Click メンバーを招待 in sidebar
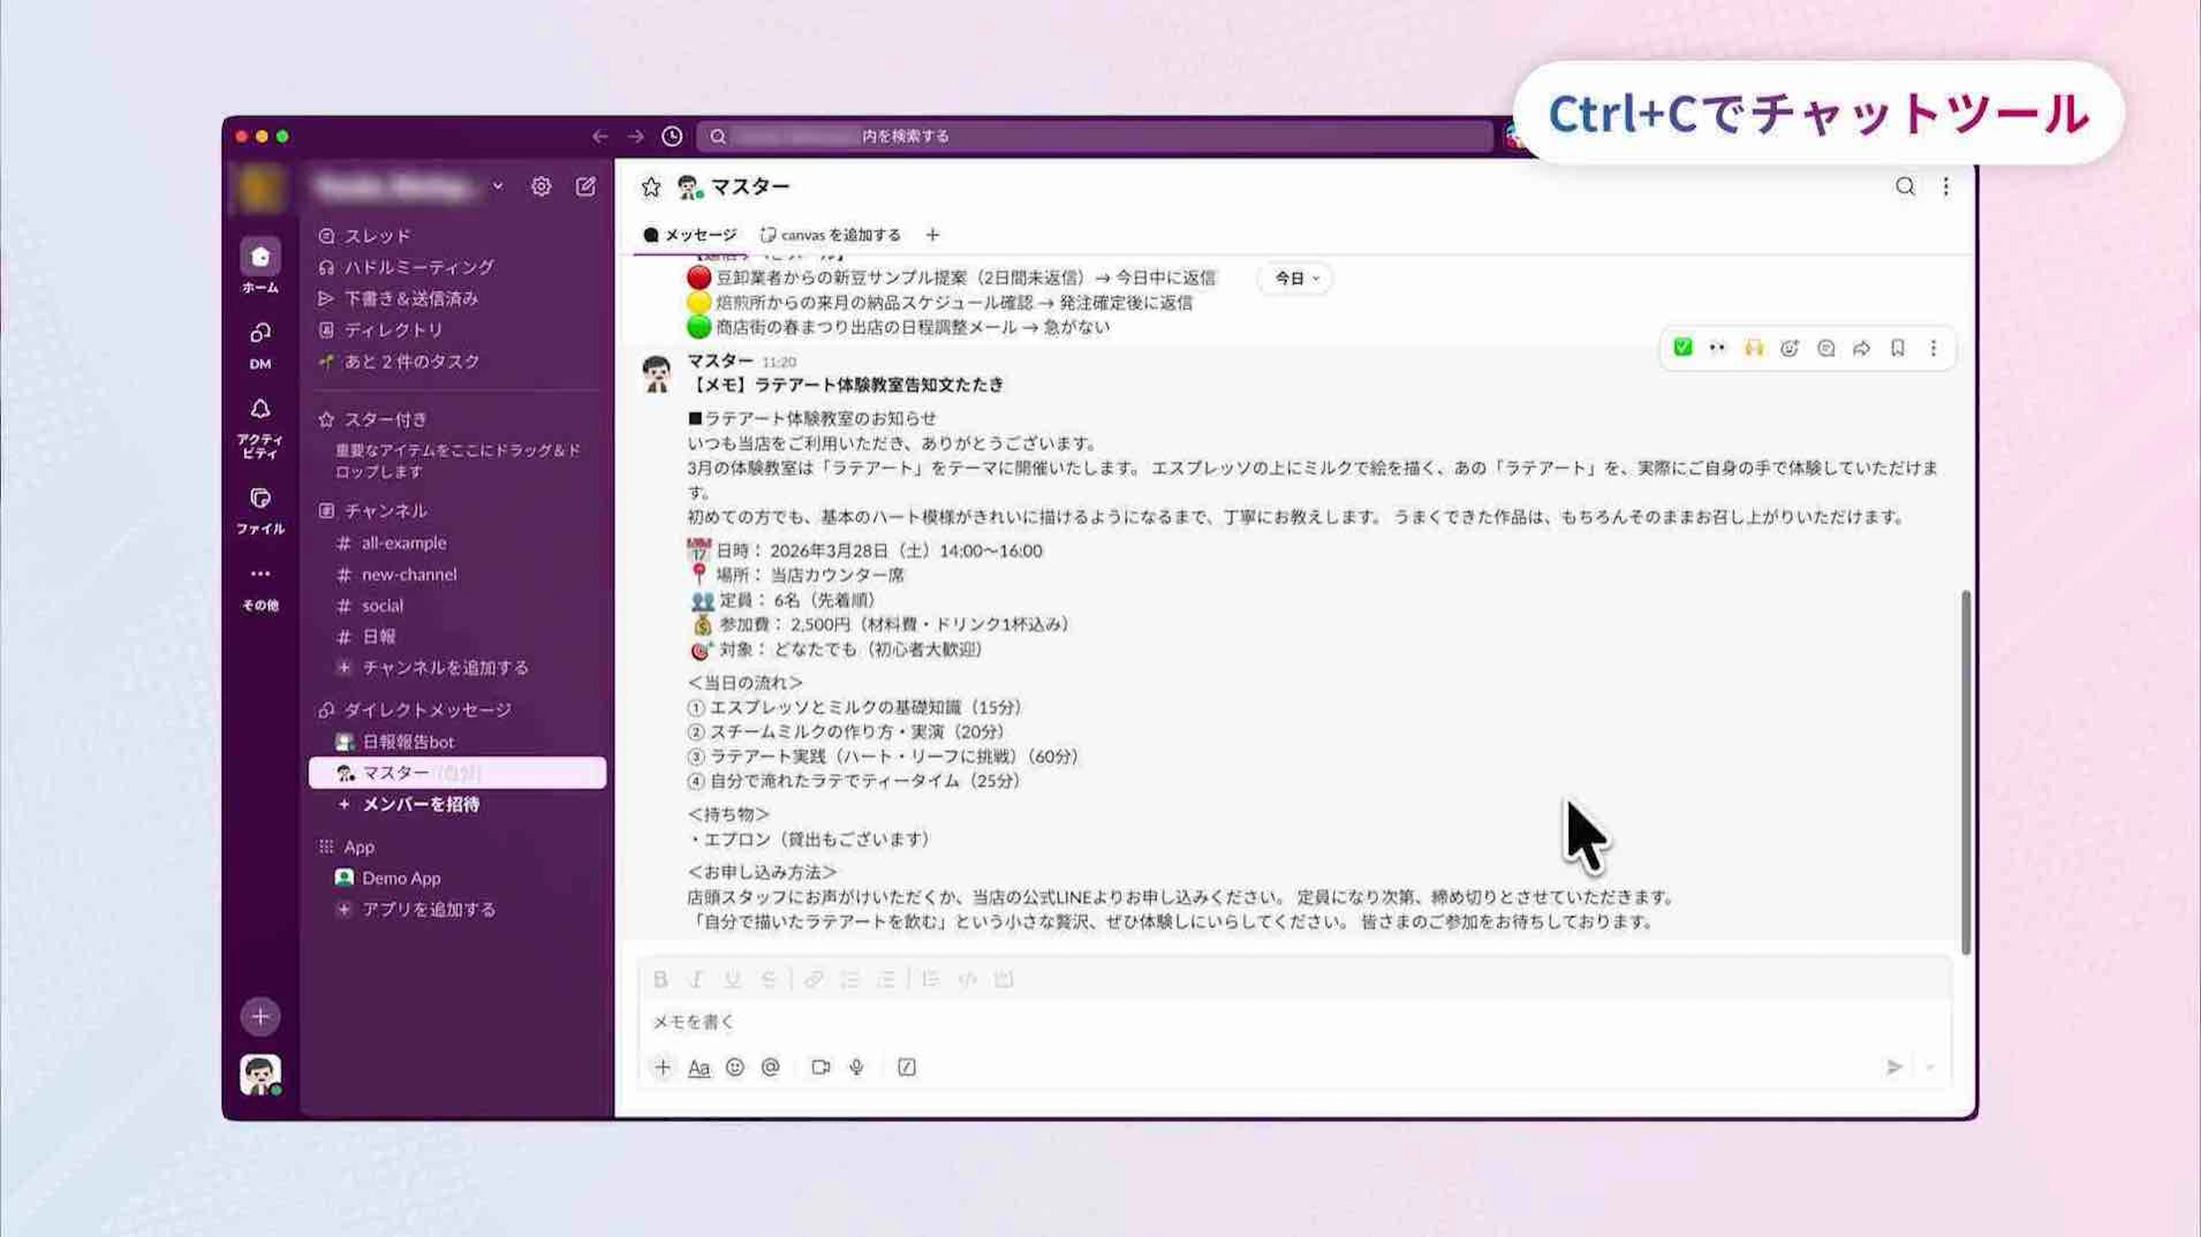The height and width of the screenshot is (1237, 2201). click(420, 804)
